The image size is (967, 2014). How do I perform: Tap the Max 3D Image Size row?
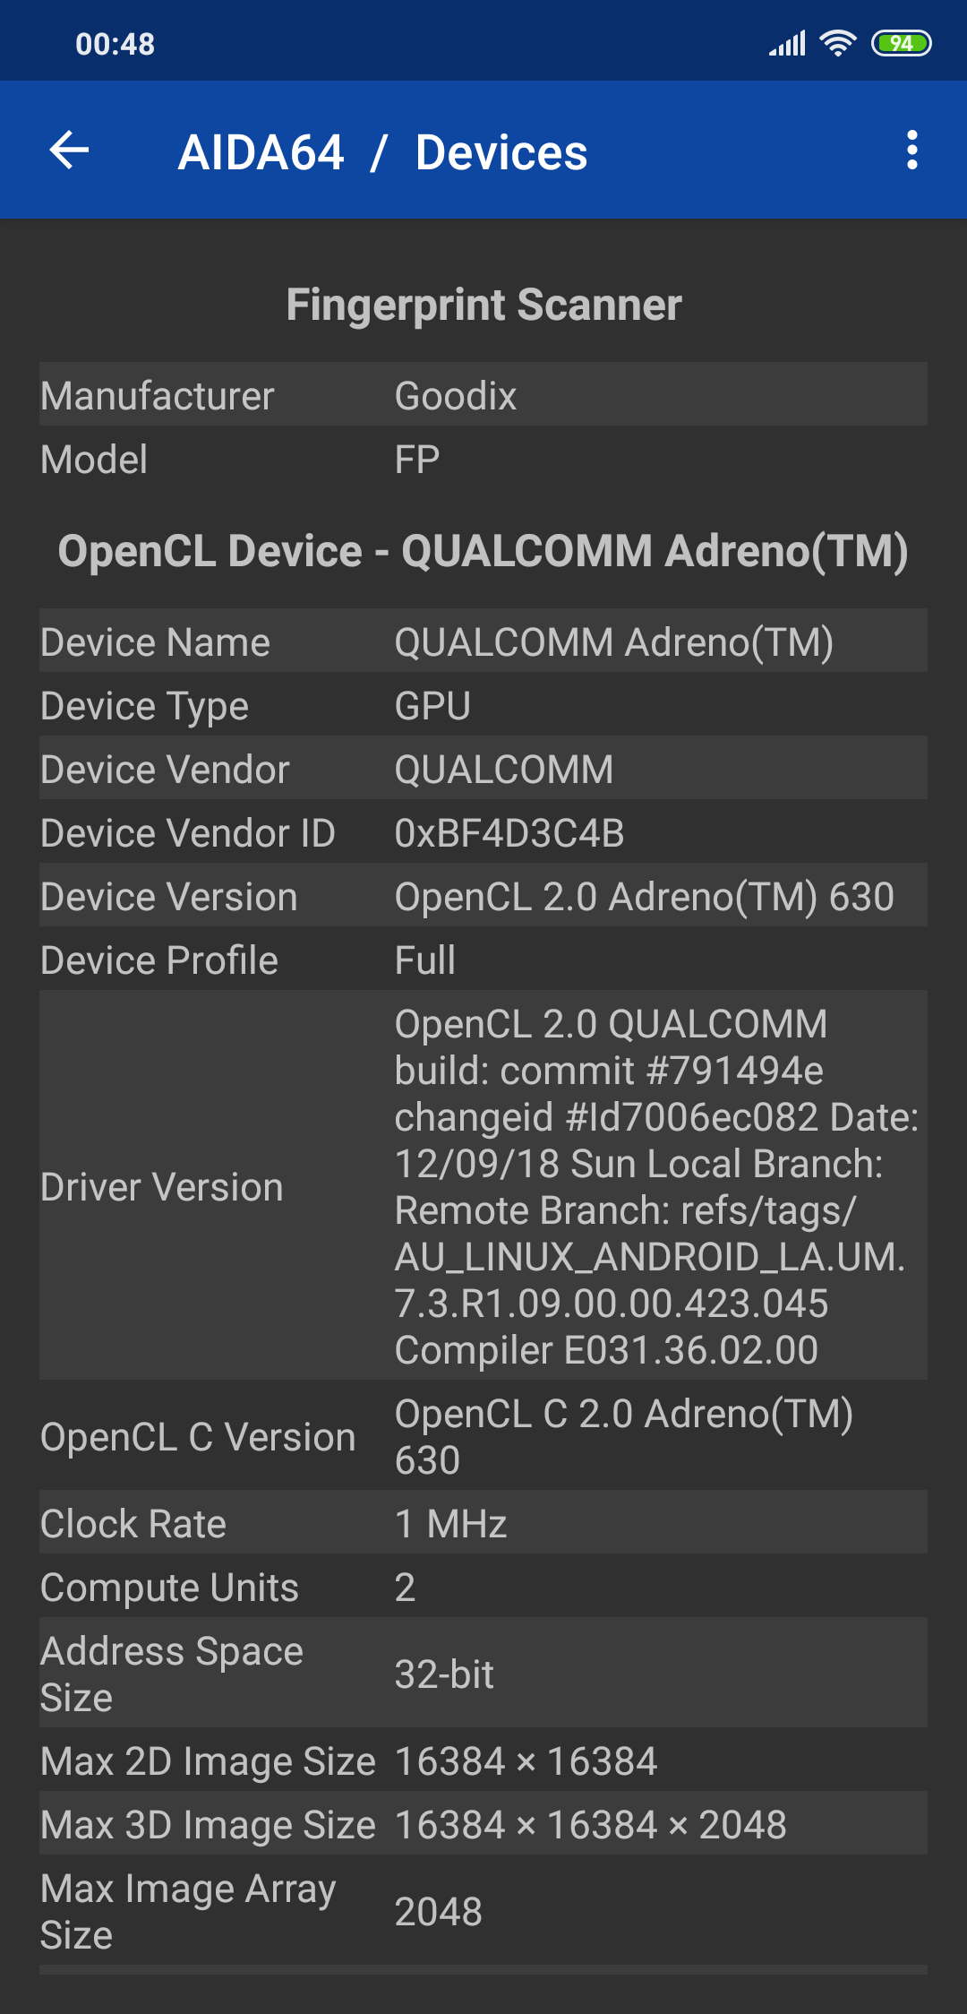click(x=483, y=1824)
